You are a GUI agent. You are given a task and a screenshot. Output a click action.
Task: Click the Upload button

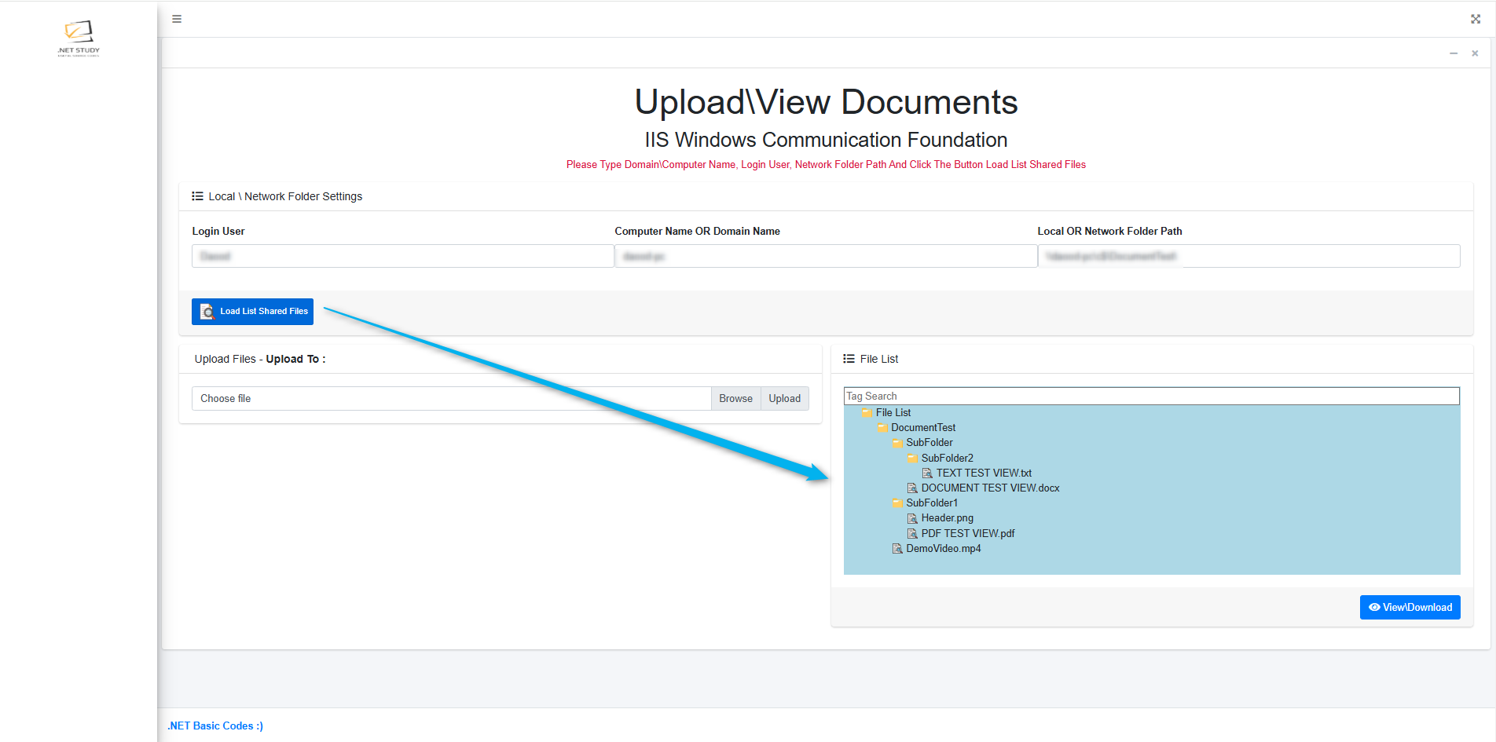pyautogui.click(x=784, y=398)
